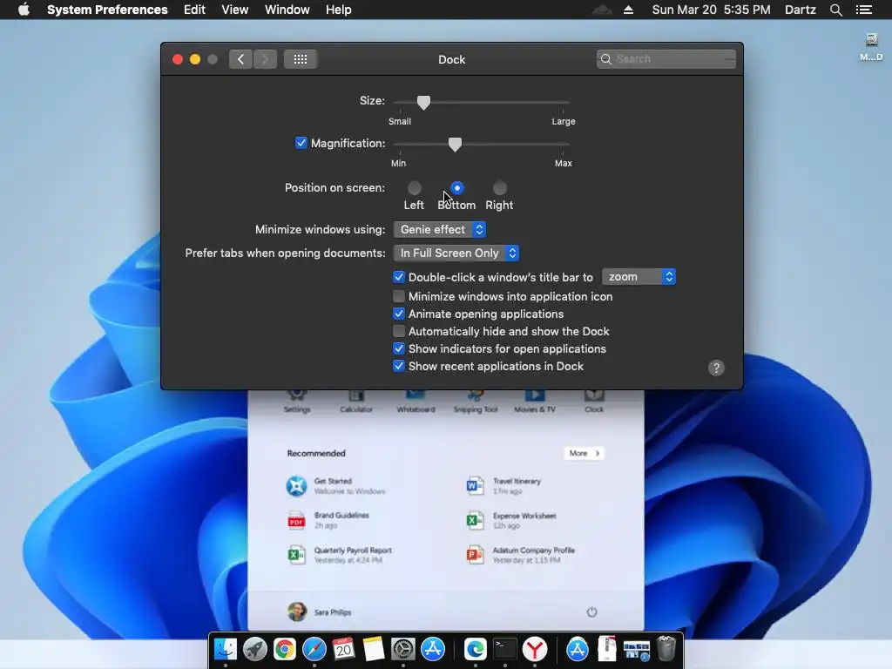This screenshot has width=892, height=669.
Task: Open In Full Screen Only tabs dropdown
Action: coord(456,253)
